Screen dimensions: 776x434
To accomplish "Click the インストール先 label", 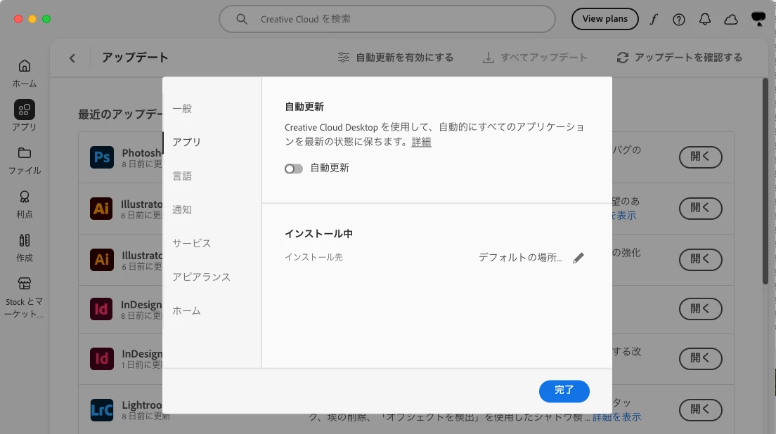I will 313,258.
